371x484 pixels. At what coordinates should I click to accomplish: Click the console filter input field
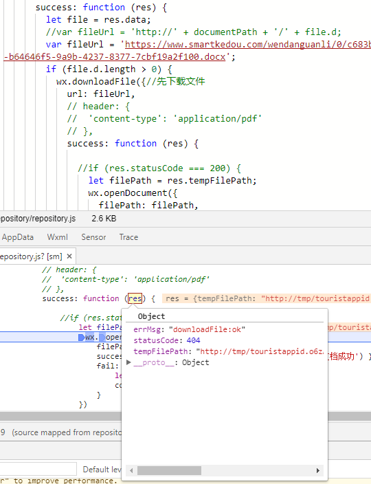click(x=38, y=469)
